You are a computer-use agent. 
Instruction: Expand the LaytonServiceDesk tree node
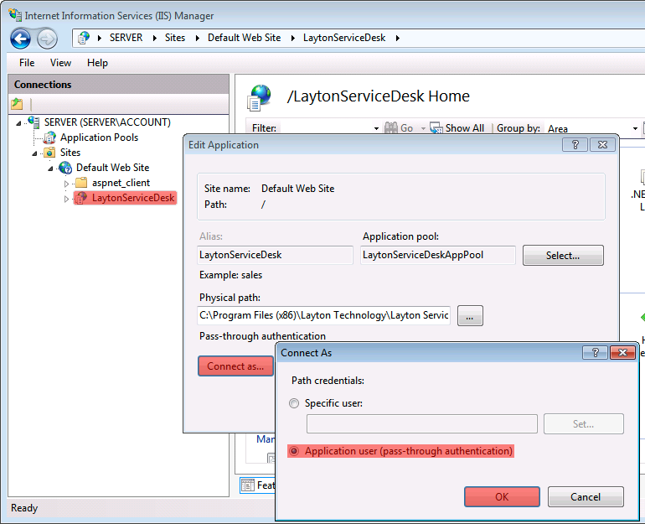point(66,199)
